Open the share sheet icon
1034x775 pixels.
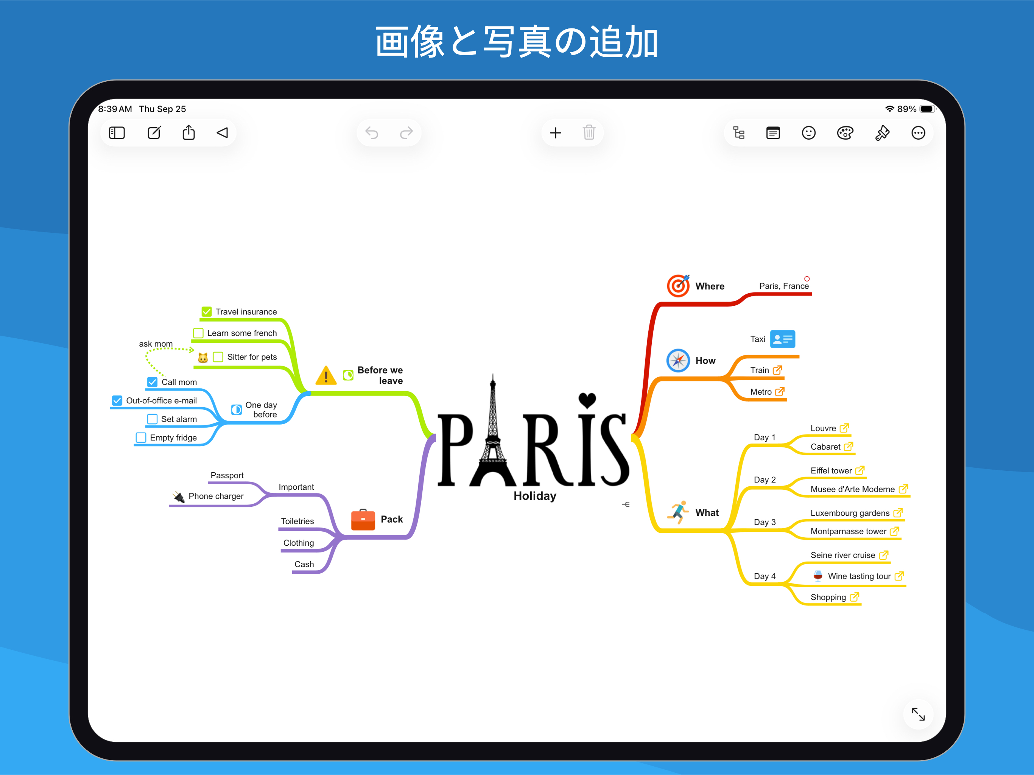188,133
